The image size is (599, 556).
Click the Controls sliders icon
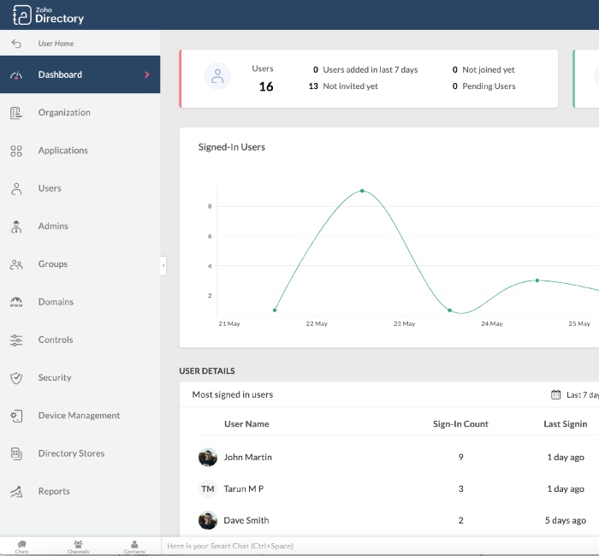(16, 340)
